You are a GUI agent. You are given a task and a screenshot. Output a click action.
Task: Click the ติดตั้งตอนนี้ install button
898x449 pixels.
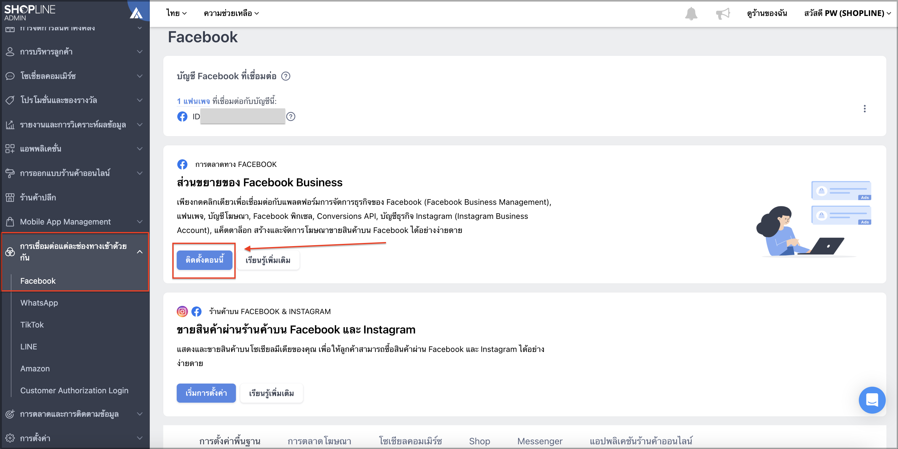tap(204, 260)
